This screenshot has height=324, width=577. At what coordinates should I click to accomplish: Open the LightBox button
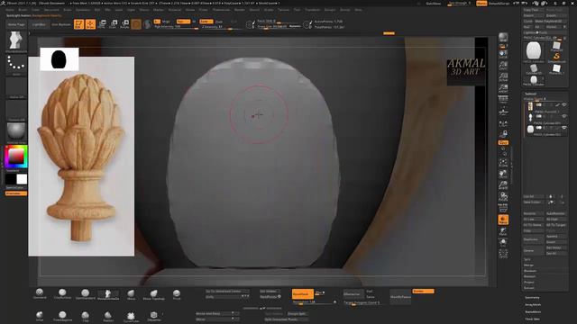click(39, 24)
